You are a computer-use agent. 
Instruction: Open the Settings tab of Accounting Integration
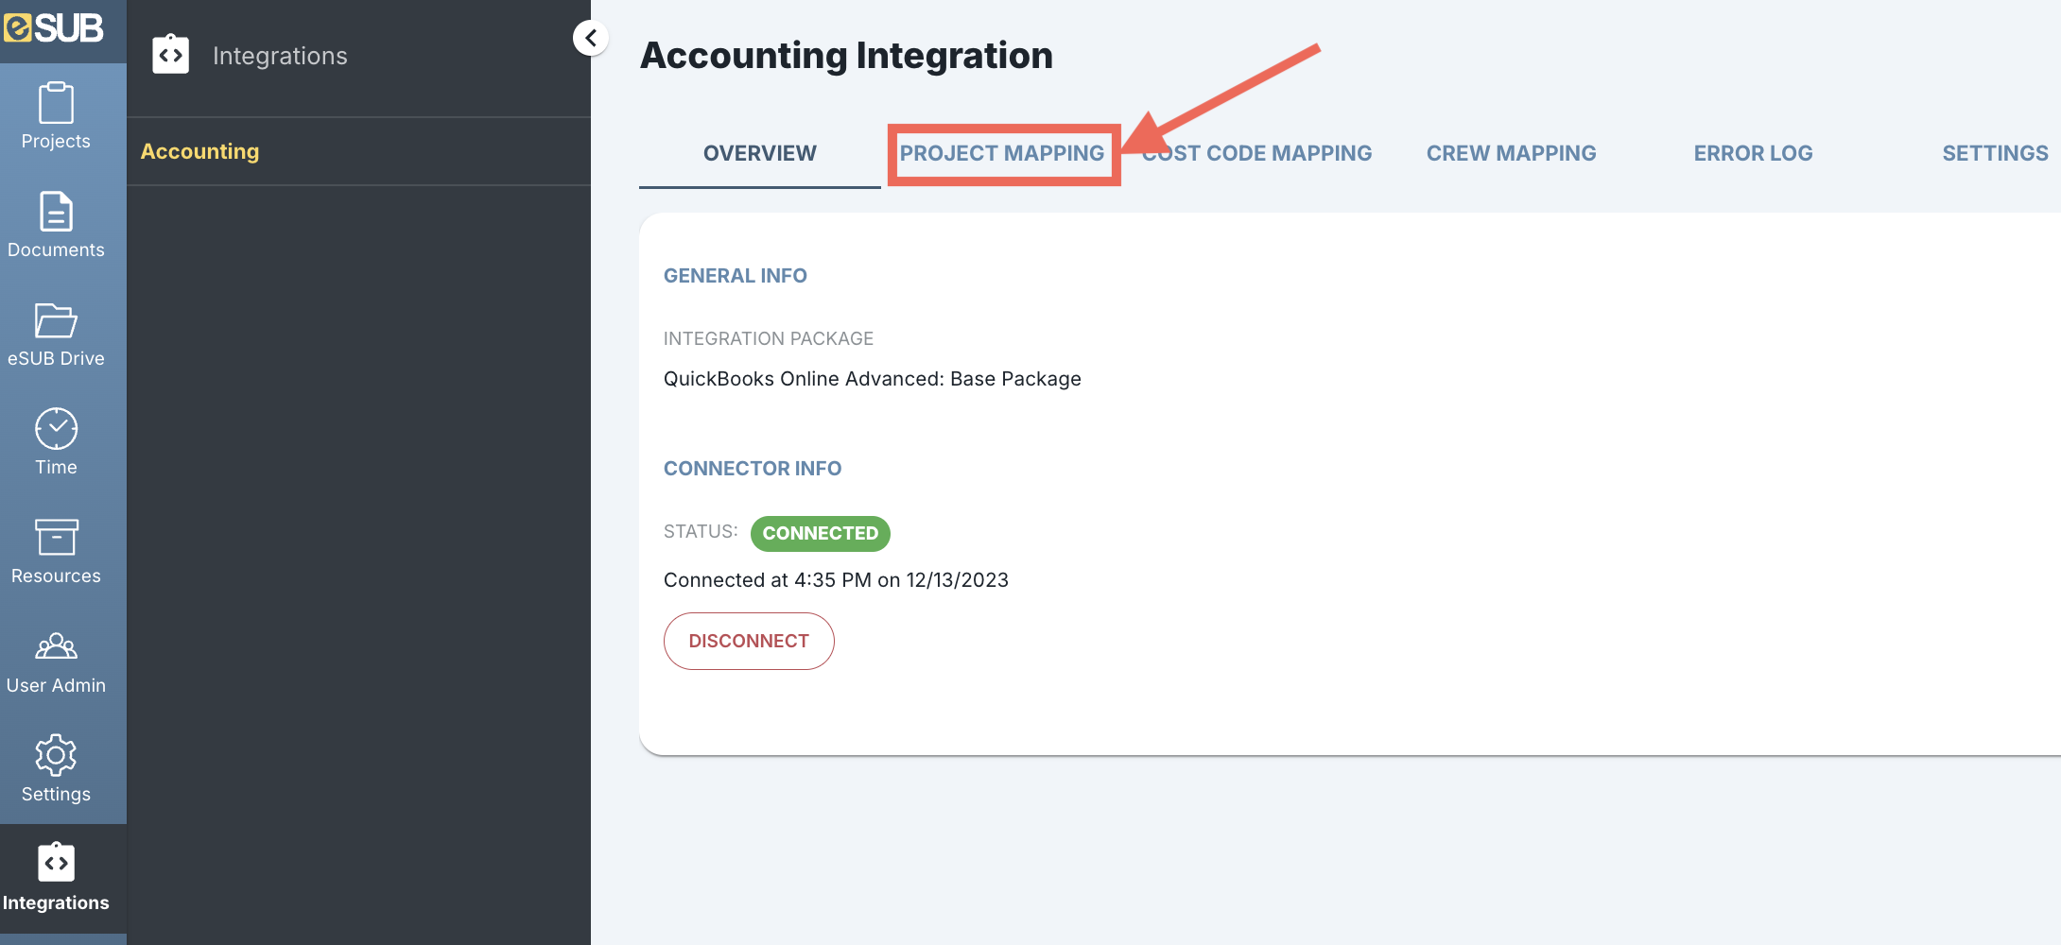click(1995, 153)
